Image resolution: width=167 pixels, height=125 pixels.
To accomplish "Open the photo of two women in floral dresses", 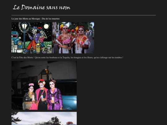I will point(73,38).
